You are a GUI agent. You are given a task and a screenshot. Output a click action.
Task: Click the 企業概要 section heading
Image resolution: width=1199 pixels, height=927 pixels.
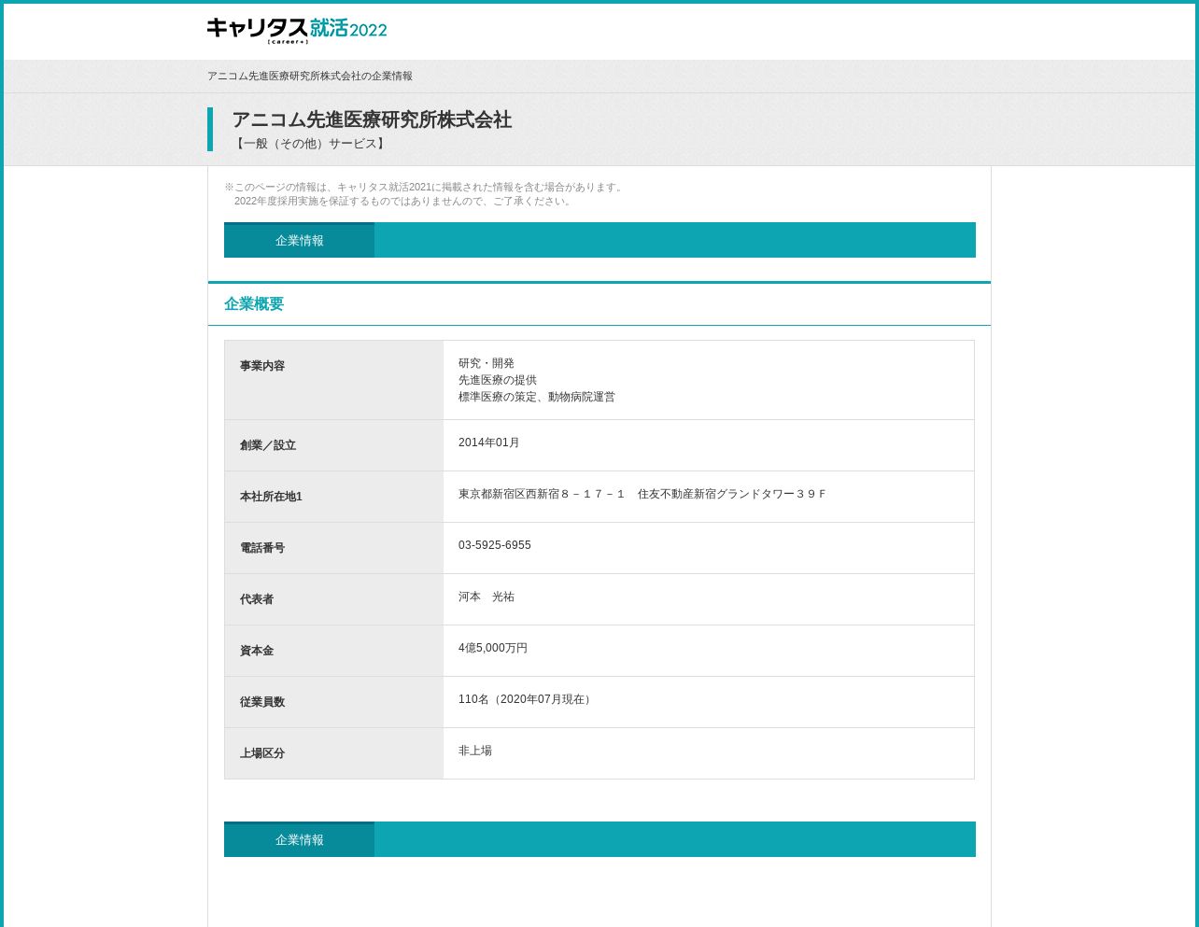(254, 304)
